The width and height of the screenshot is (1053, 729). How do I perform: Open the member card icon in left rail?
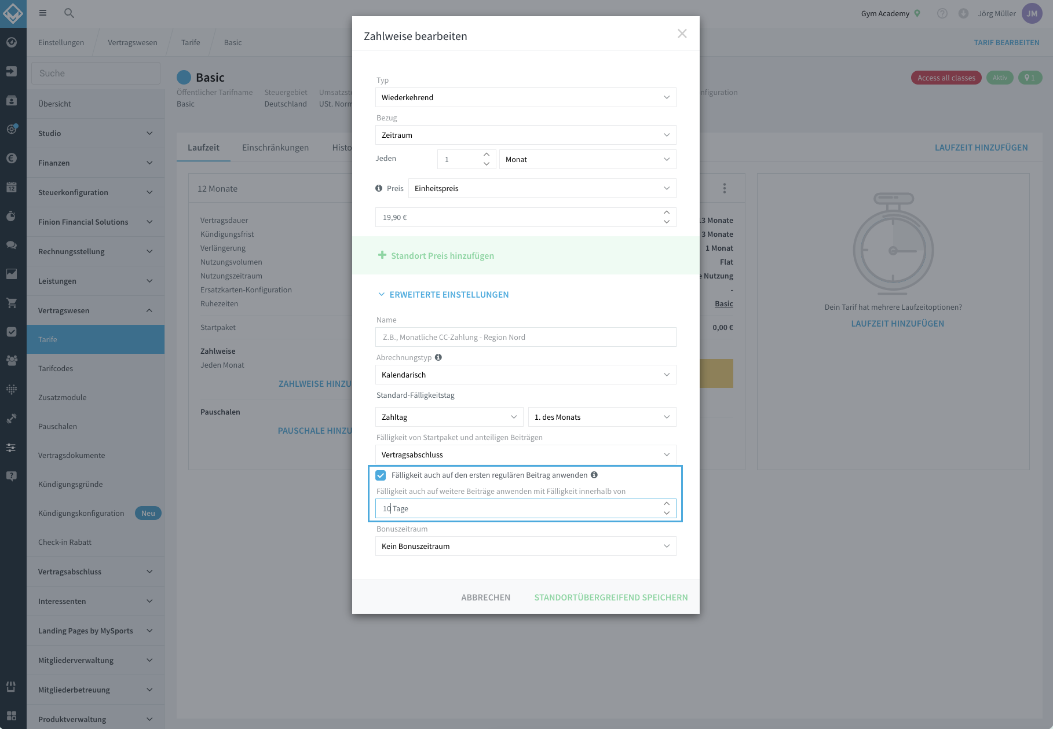[x=12, y=100]
